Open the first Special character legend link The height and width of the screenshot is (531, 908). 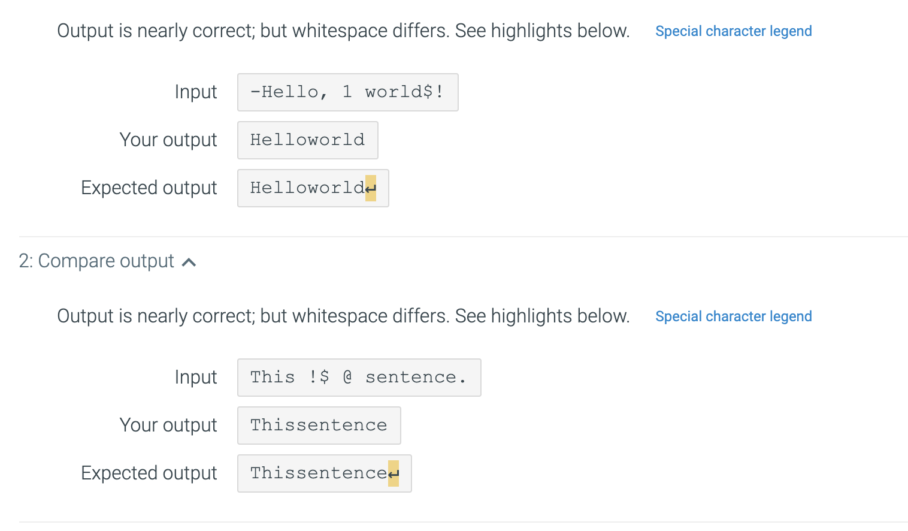pyautogui.click(x=733, y=31)
